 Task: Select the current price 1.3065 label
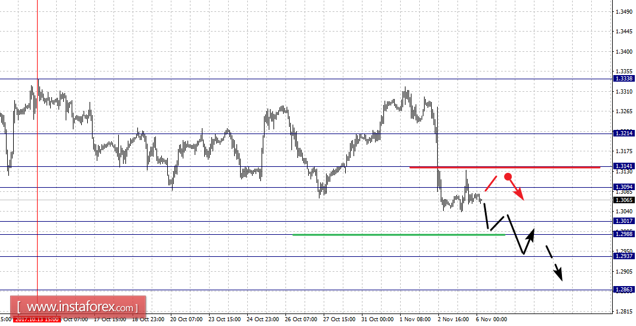pyautogui.click(x=624, y=200)
